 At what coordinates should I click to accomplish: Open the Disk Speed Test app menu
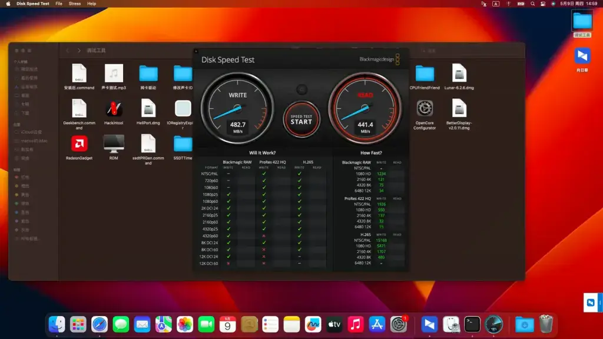(x=33, y=4)
